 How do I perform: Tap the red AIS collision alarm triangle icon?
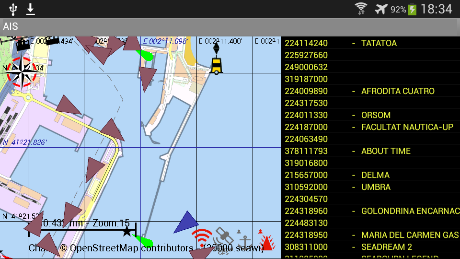pos(266,240)
